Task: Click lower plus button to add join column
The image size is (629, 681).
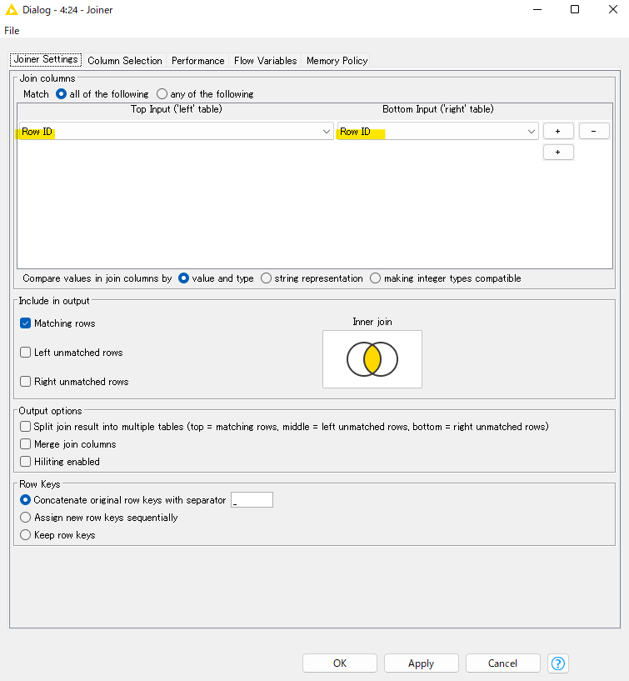Action: pyautogui.click(x=558, y=152)
